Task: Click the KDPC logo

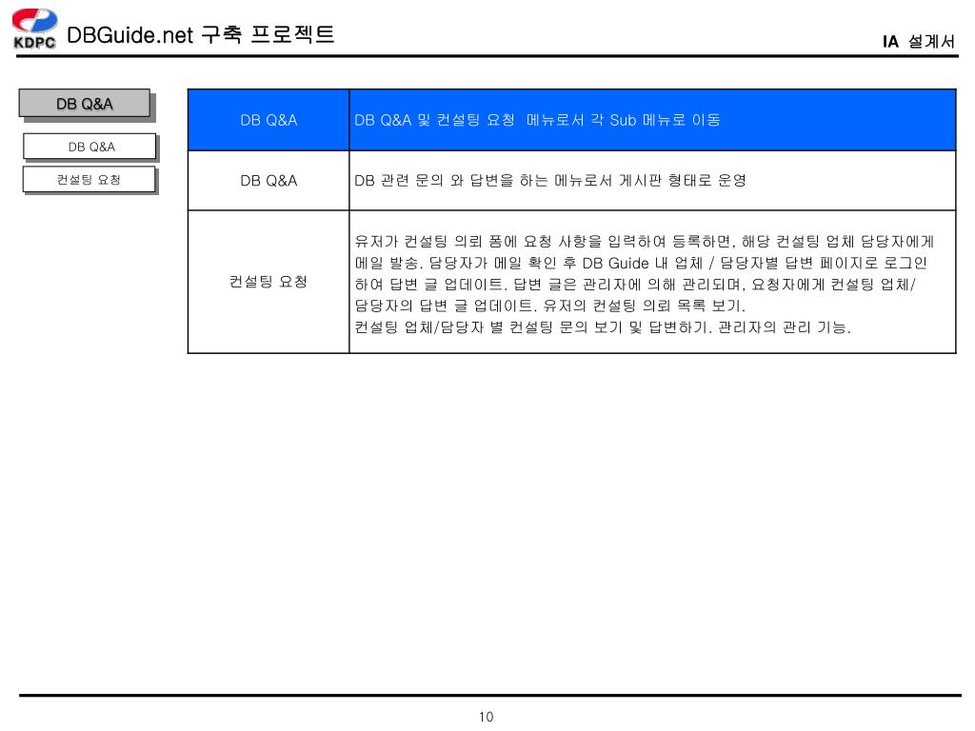Action: (34, 29)
